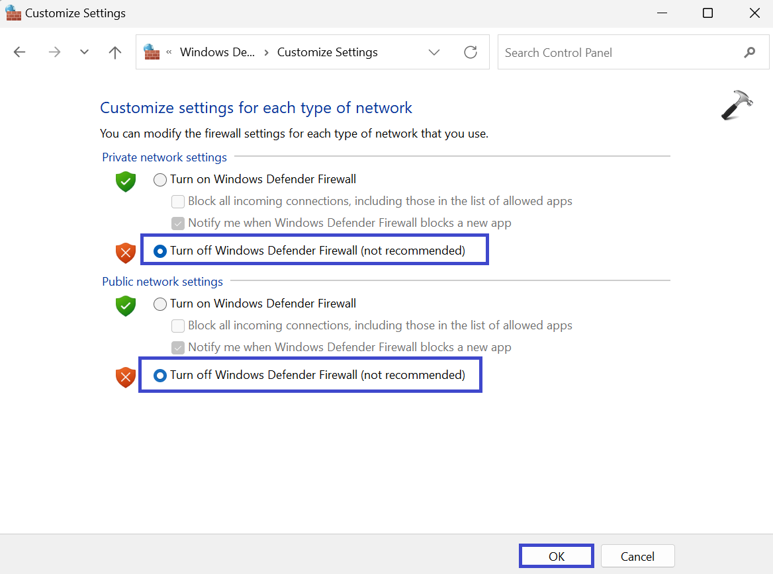Select Turn off Firewall for Public network

coord(160,376)
